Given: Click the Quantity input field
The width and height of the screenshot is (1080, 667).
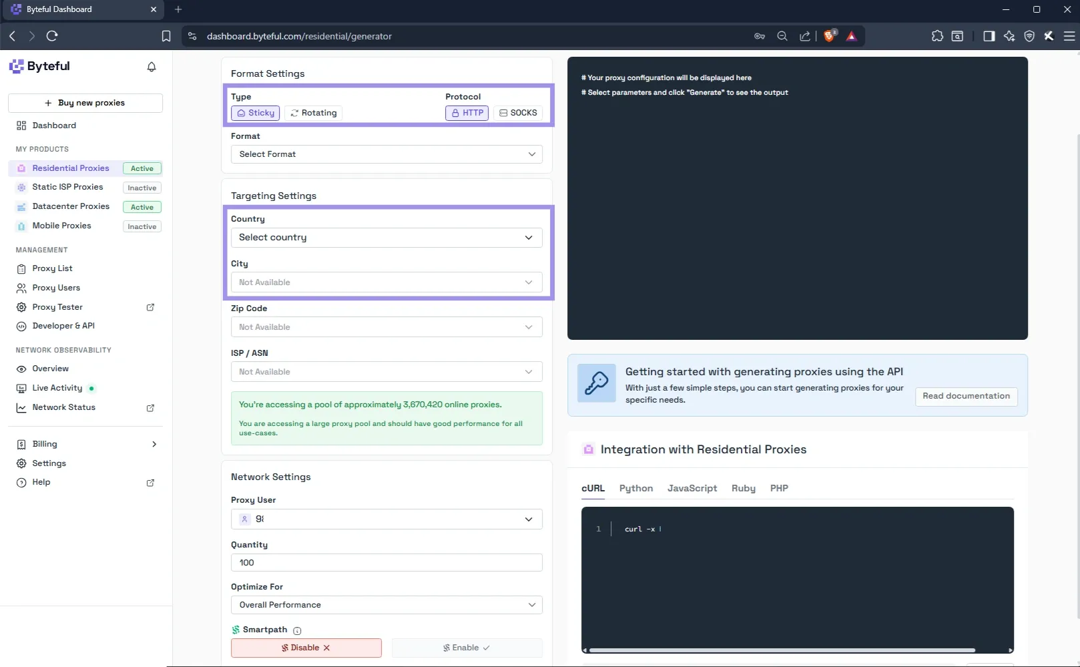Looking at the screenshot, I should [x=386, y=563].
